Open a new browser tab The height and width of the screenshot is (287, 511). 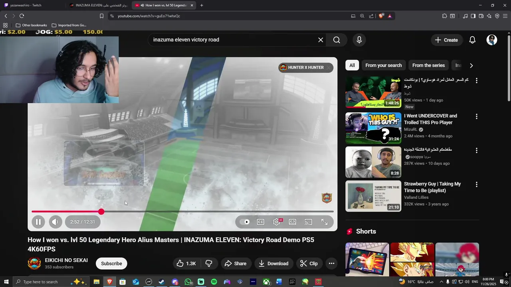pos(202,5)
